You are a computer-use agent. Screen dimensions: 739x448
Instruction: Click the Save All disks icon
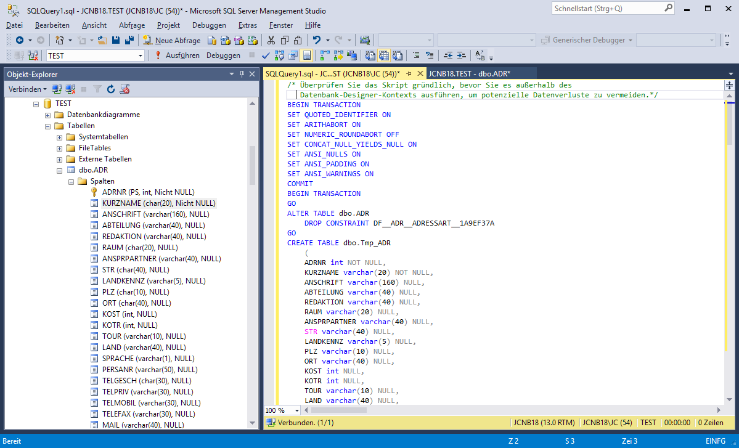(129, 40)
